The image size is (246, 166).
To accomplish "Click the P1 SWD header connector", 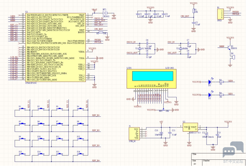I will (x=220, y=14).
